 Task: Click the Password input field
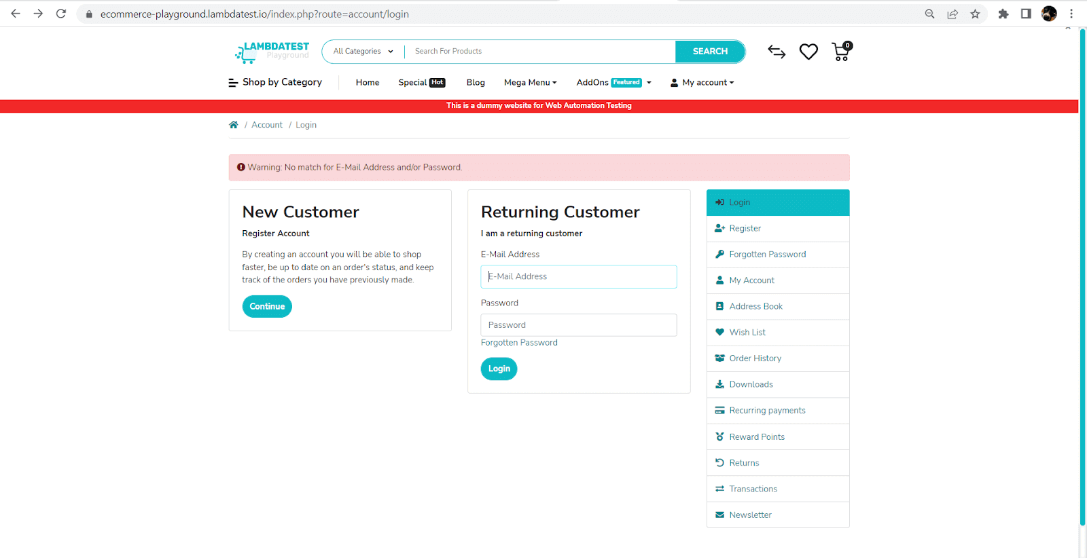click(579, 325)
